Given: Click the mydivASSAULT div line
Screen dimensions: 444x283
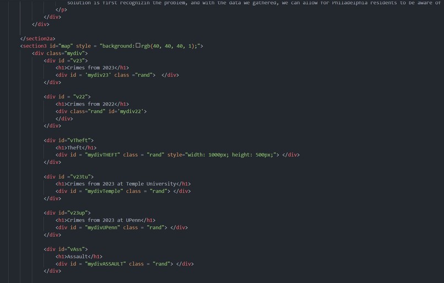Looking at the screenshot, I should pyautogui.click(x=124, y=264).
